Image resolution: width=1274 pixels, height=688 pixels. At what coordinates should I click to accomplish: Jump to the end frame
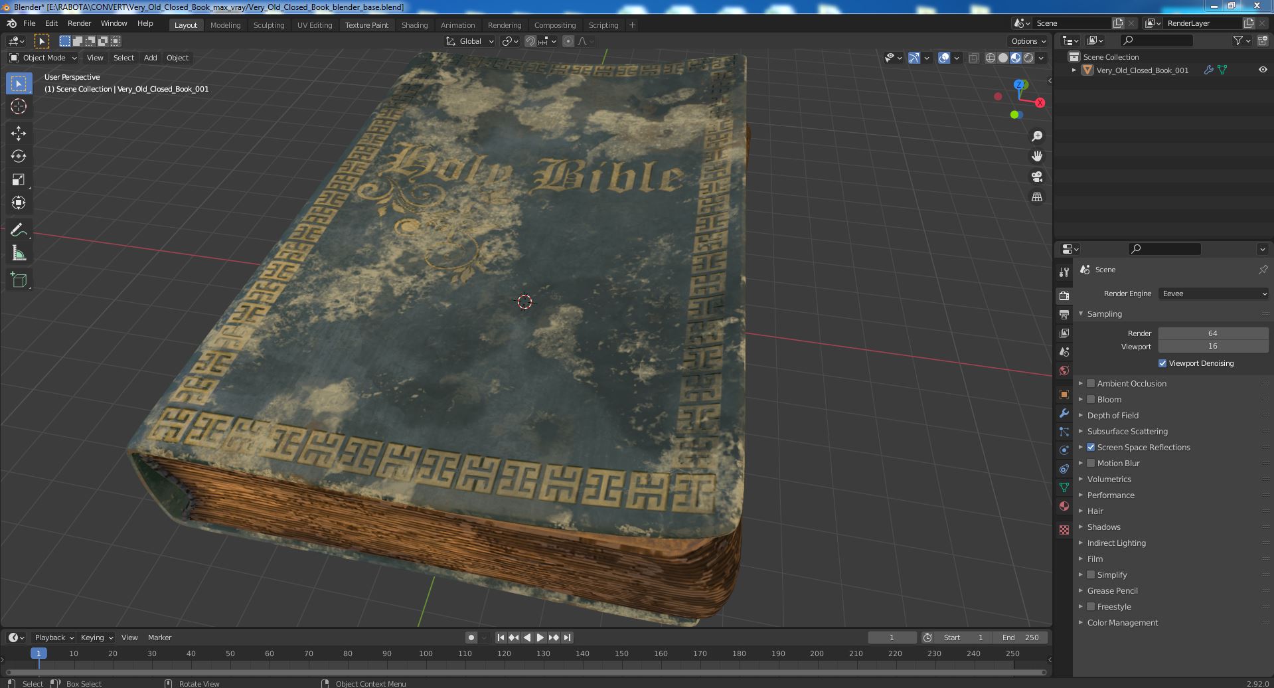(567, 638)
